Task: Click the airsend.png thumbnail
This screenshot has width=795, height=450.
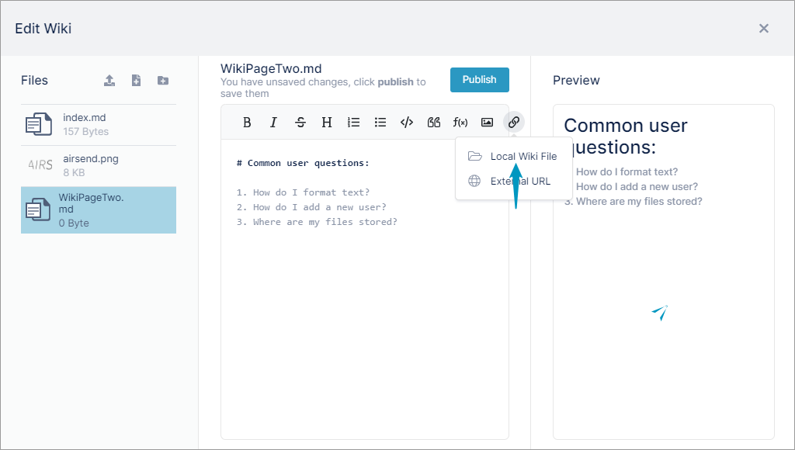Action: (40, 165)
